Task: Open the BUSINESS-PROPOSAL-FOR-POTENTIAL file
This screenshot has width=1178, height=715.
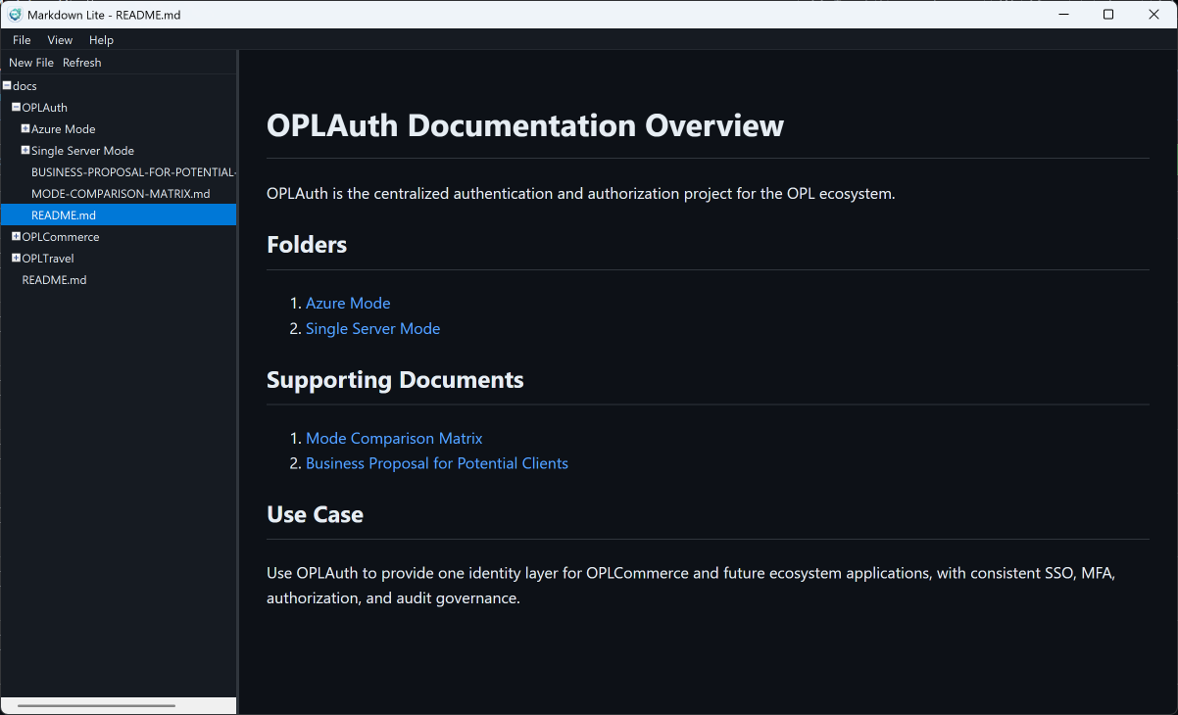Action: 132,171
